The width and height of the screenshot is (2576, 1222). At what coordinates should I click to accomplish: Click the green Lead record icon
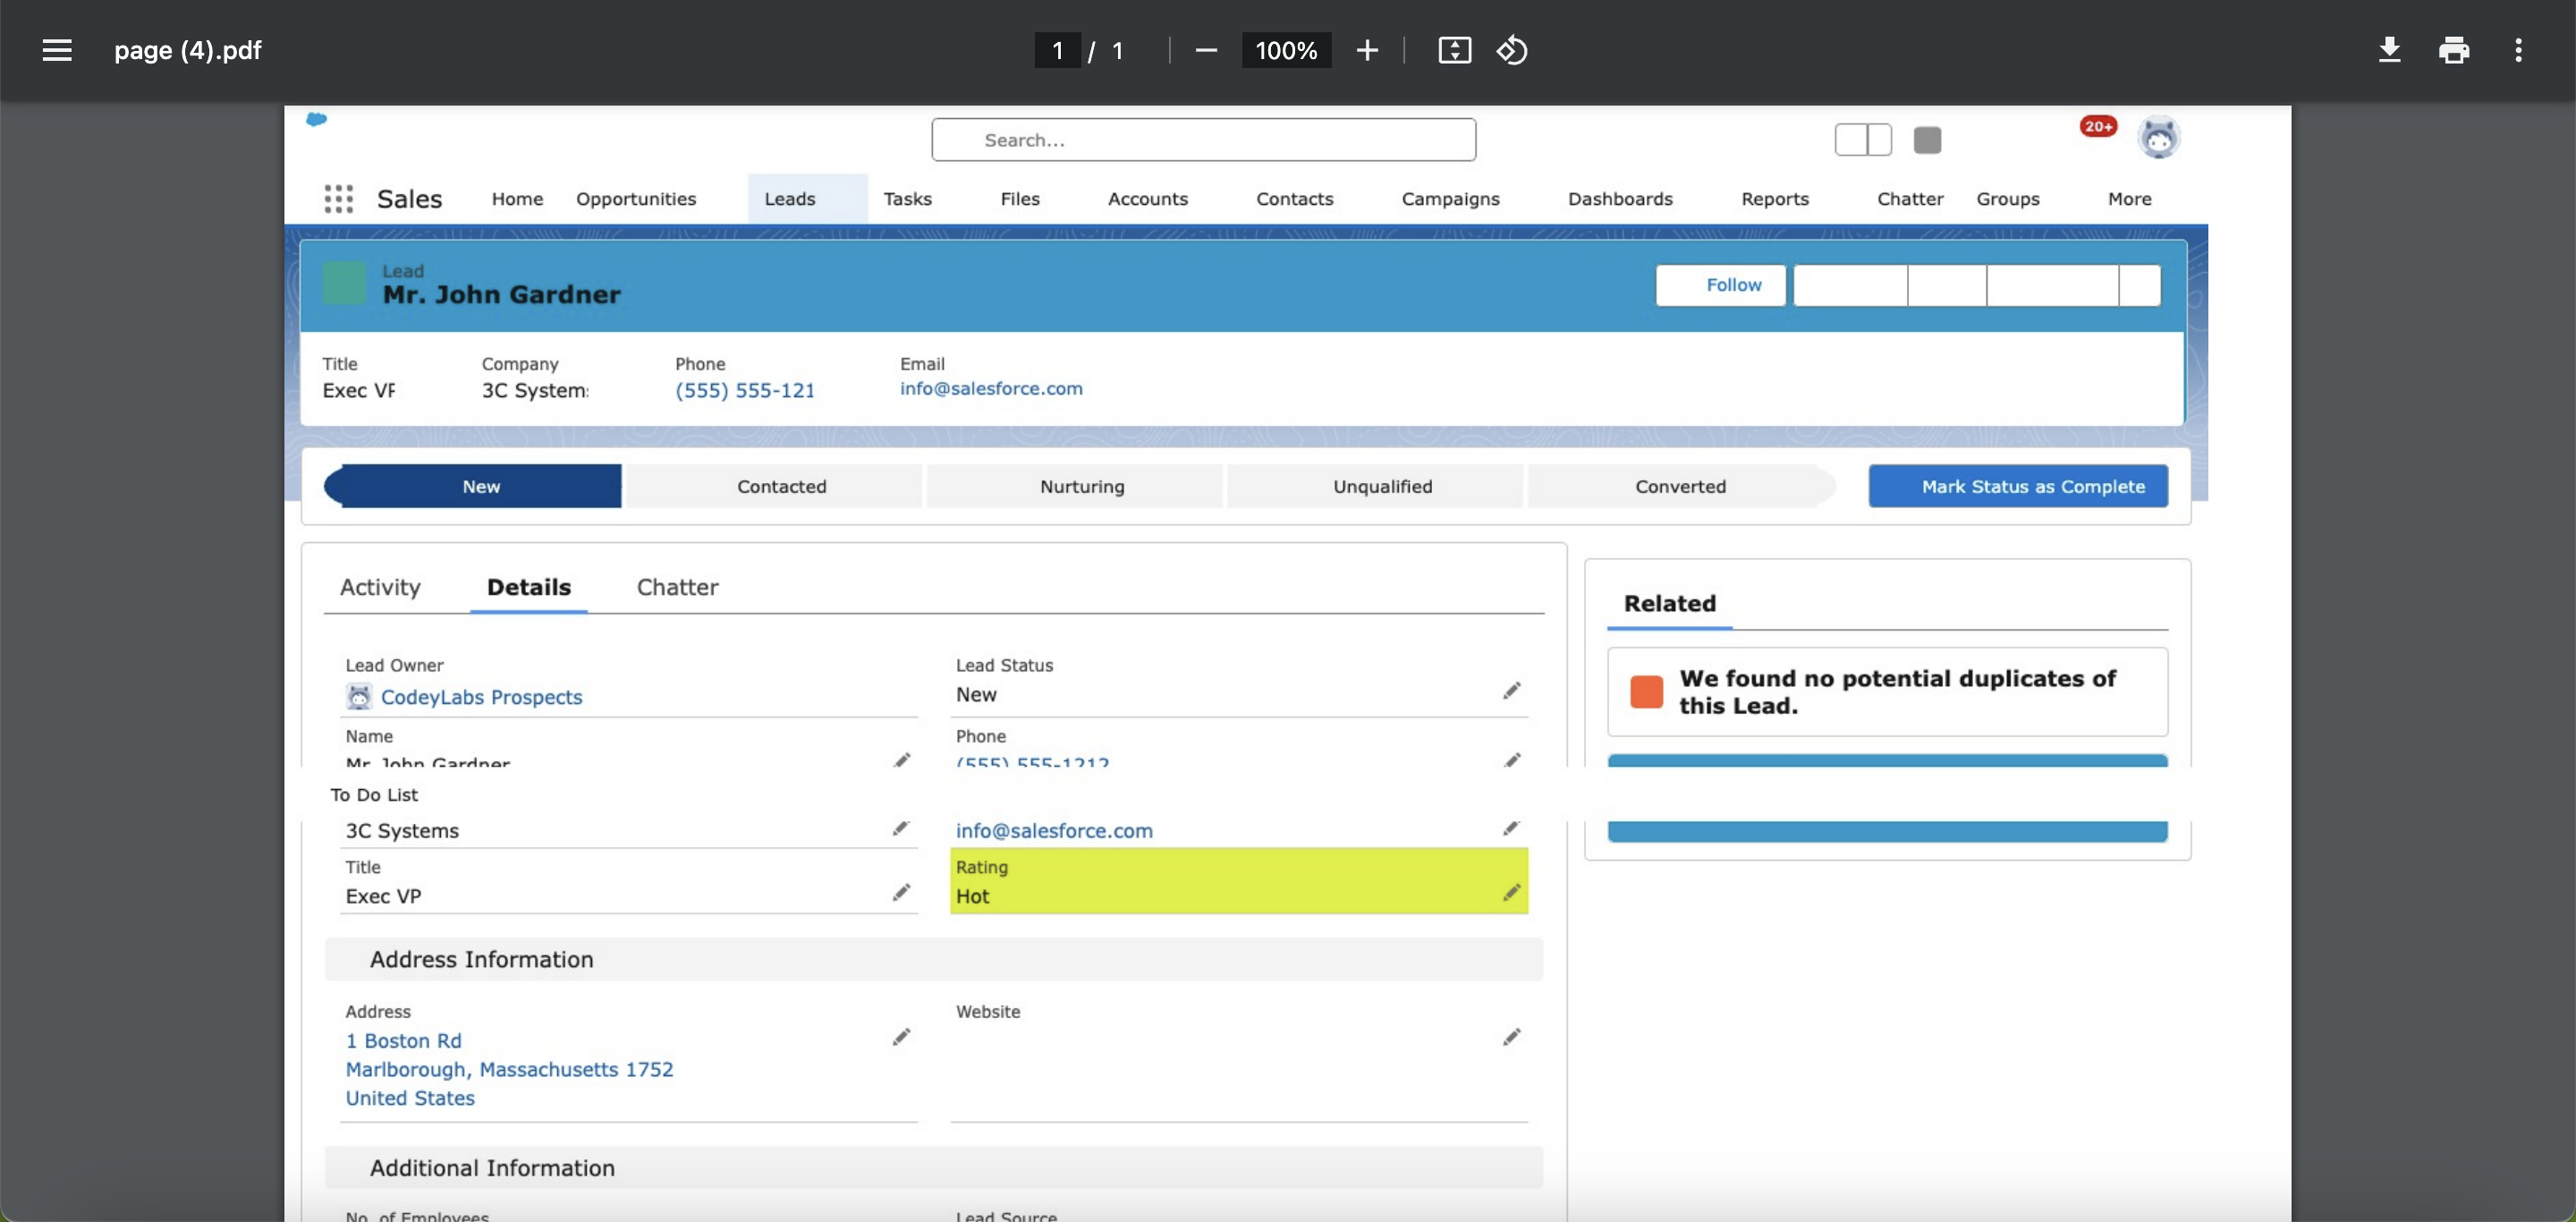pos(344,283)
